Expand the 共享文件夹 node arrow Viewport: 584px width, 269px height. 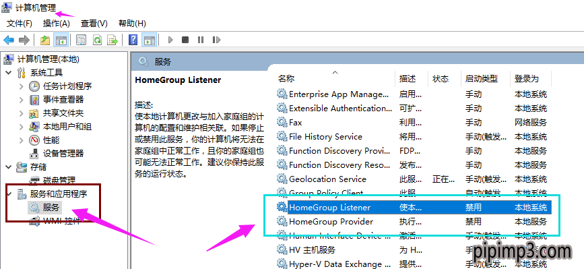pyautogui.click(x=22, y=113)
